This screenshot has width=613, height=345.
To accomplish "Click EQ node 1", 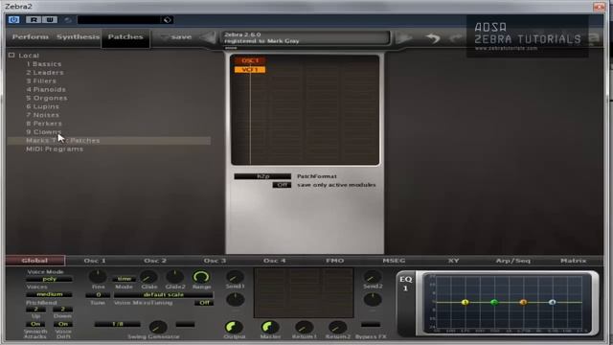I will [465, 303].
